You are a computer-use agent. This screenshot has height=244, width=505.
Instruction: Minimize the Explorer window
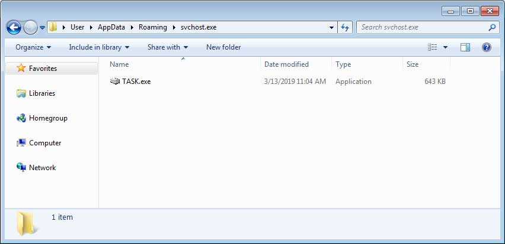pyautogui.click(x=450, y=11)
